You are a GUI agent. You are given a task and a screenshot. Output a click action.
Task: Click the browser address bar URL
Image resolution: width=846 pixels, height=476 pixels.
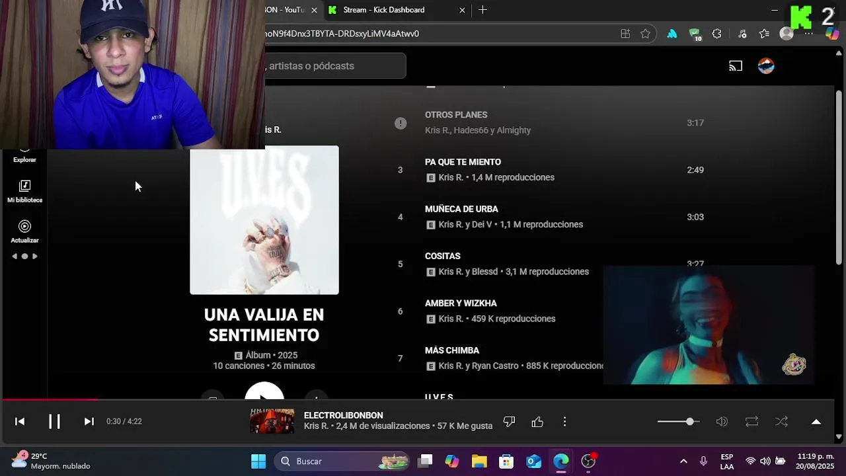[x=342, y=34]
